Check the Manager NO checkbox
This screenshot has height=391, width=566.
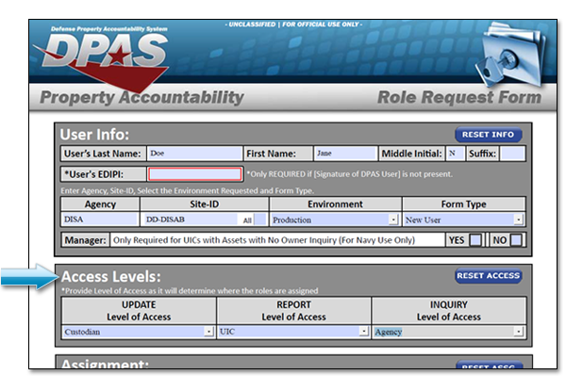click(x=516, y=240)
